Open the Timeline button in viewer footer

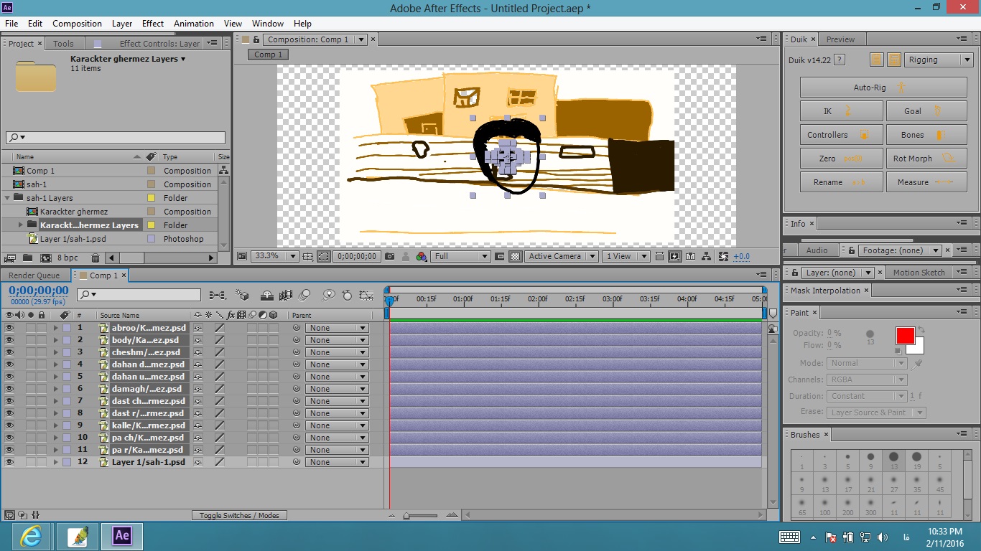click(690, 256)
